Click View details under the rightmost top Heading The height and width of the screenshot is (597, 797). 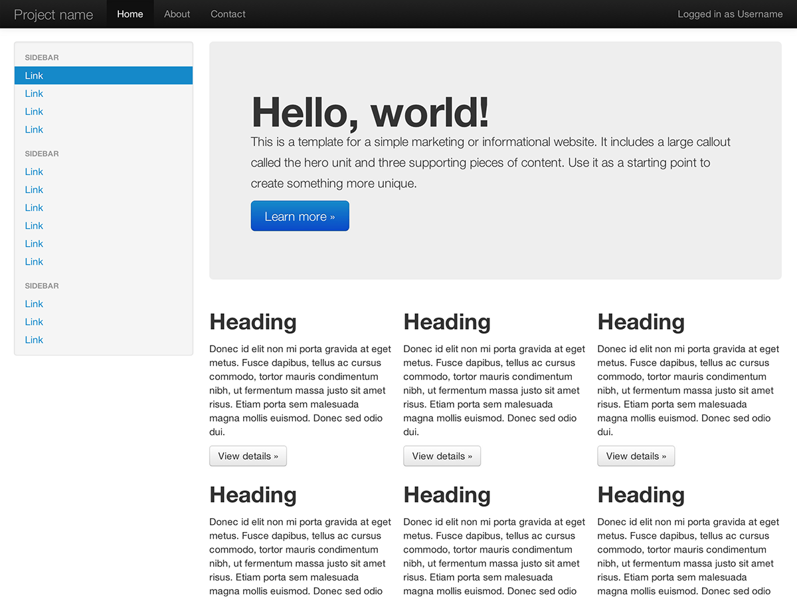pos(636,456)
